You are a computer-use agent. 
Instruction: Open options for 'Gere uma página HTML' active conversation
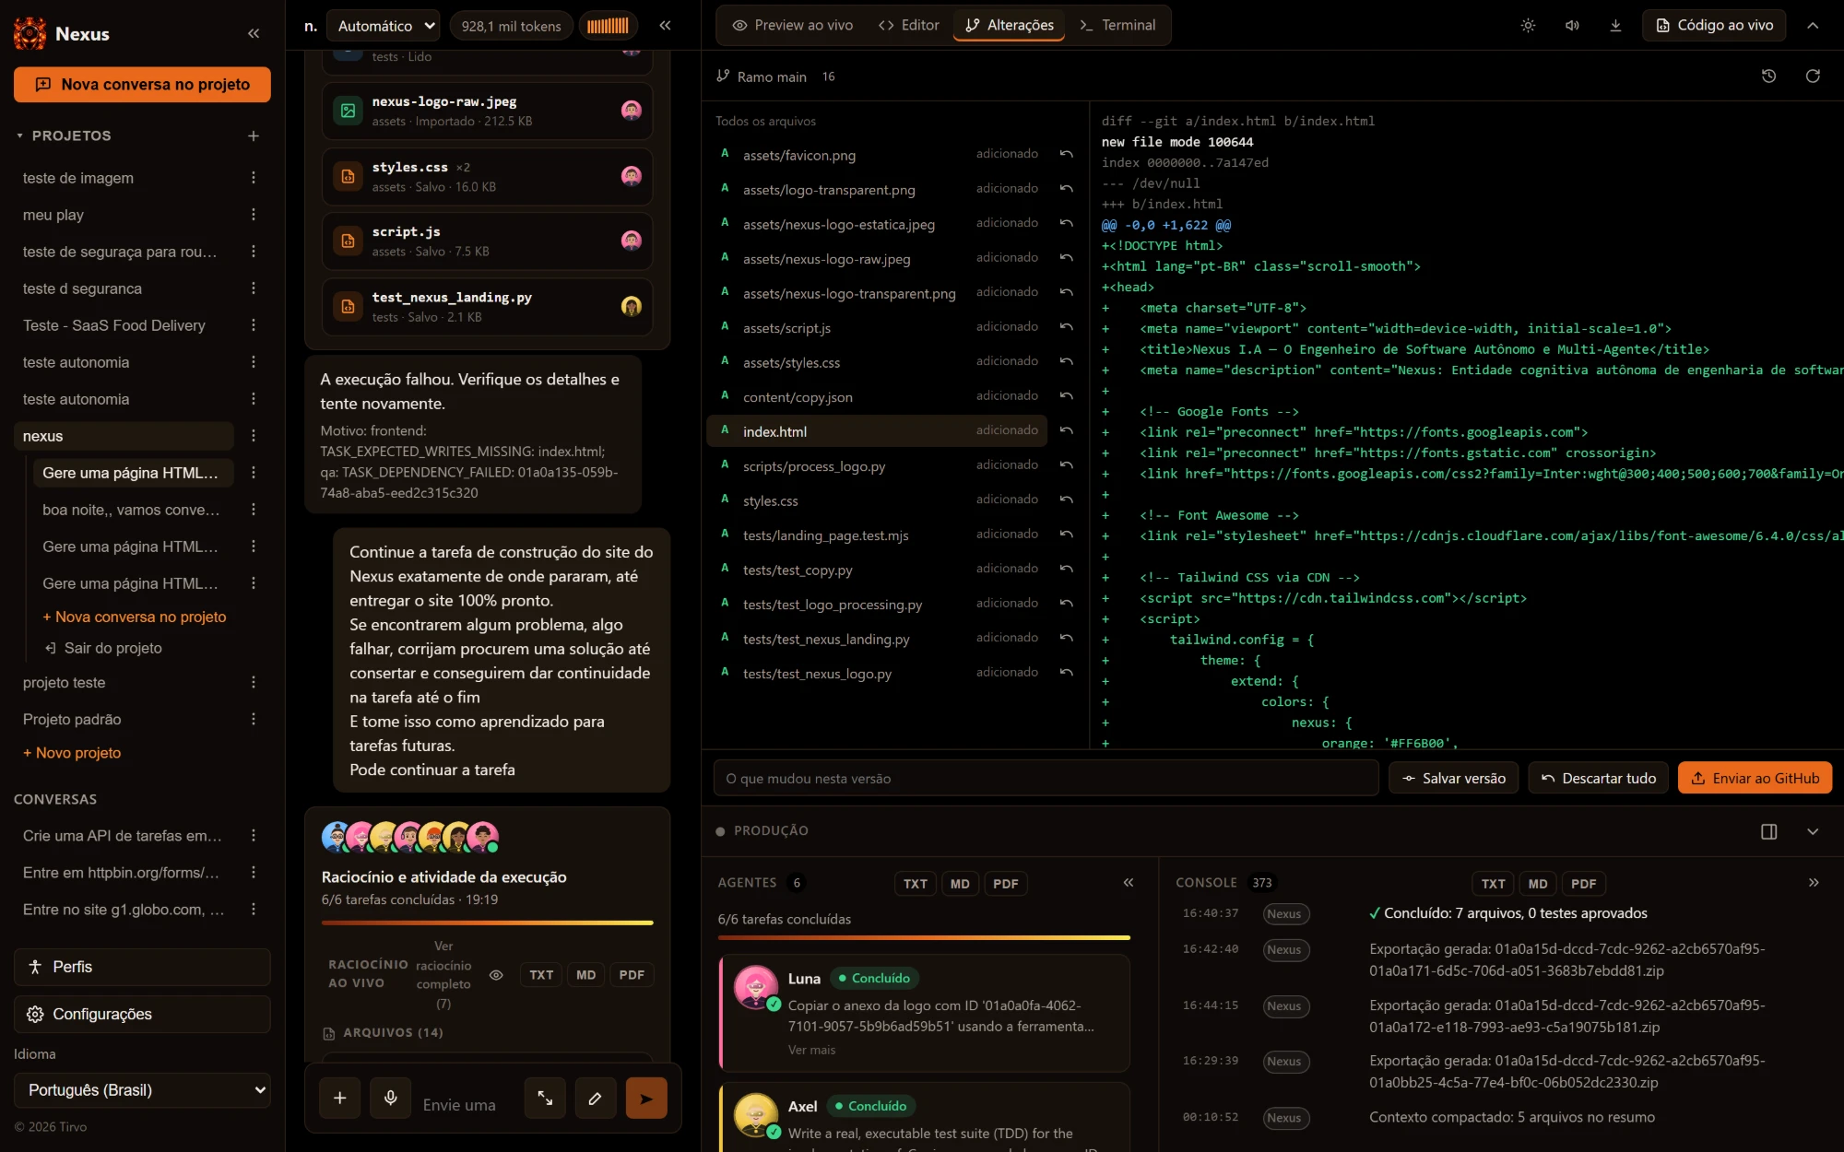click(x=254, y=473)
